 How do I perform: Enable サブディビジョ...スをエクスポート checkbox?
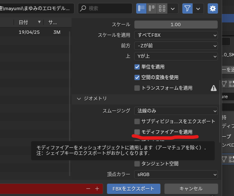[x=137, y=121]
